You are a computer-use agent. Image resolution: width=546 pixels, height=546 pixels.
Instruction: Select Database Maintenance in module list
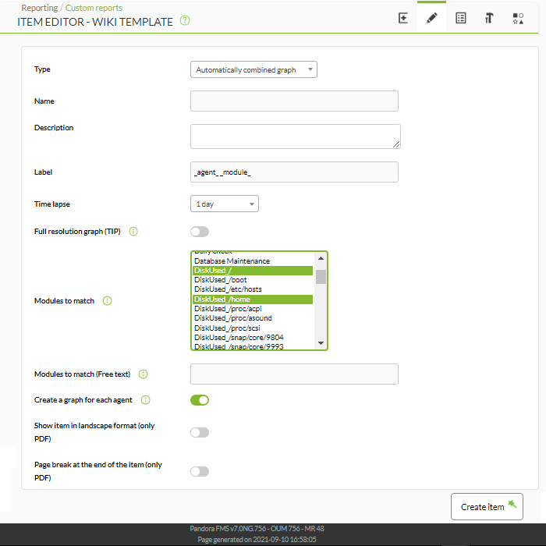[253, 261]
